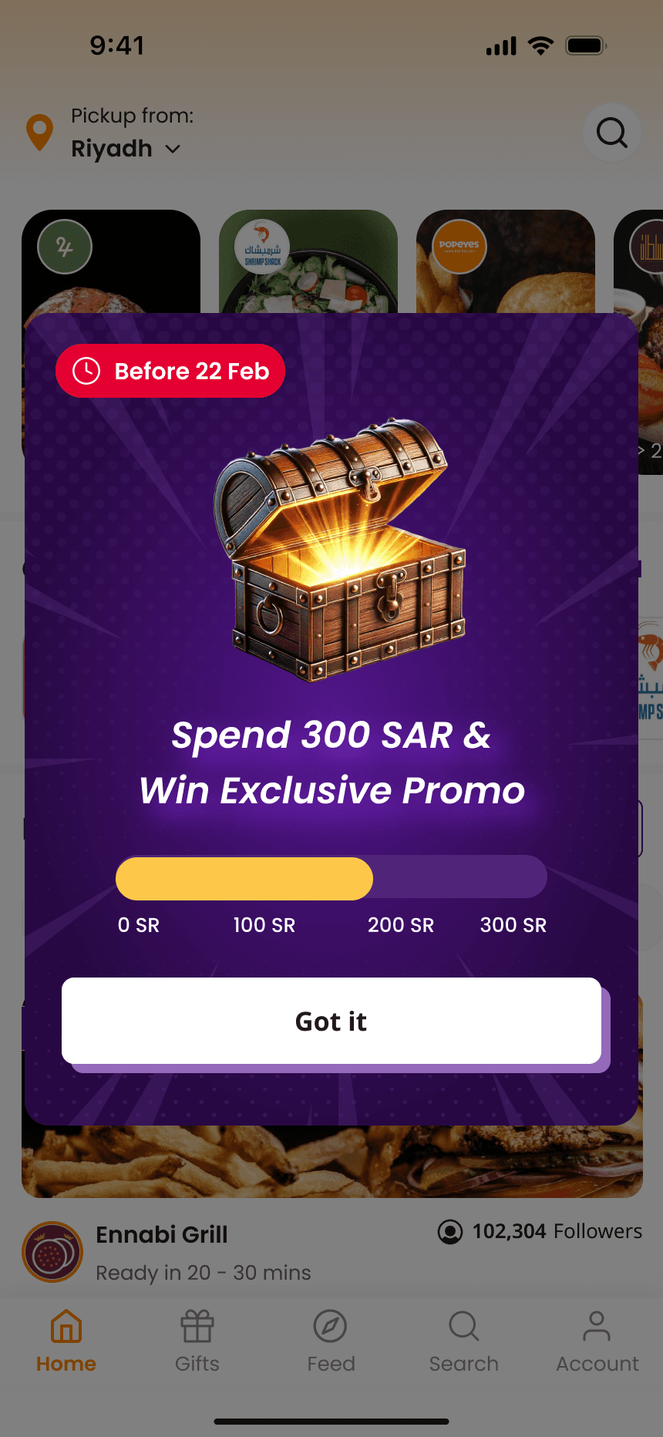This screenshot has width=663, height=1437.
Task: Tap the green number 4 restaurant badge
Action: pos(65,247)
